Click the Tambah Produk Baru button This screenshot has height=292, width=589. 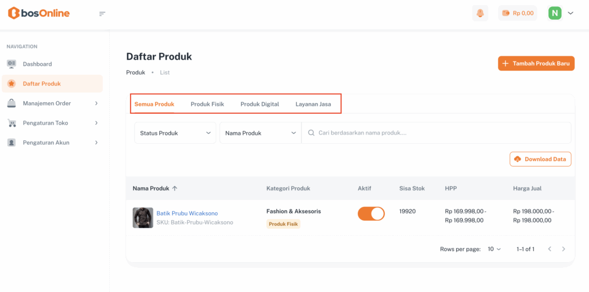coord(536,63)
